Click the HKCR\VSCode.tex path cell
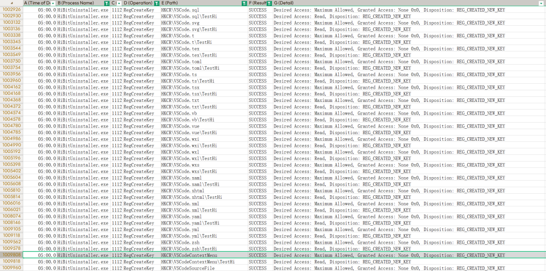 (x=204, y=48)
